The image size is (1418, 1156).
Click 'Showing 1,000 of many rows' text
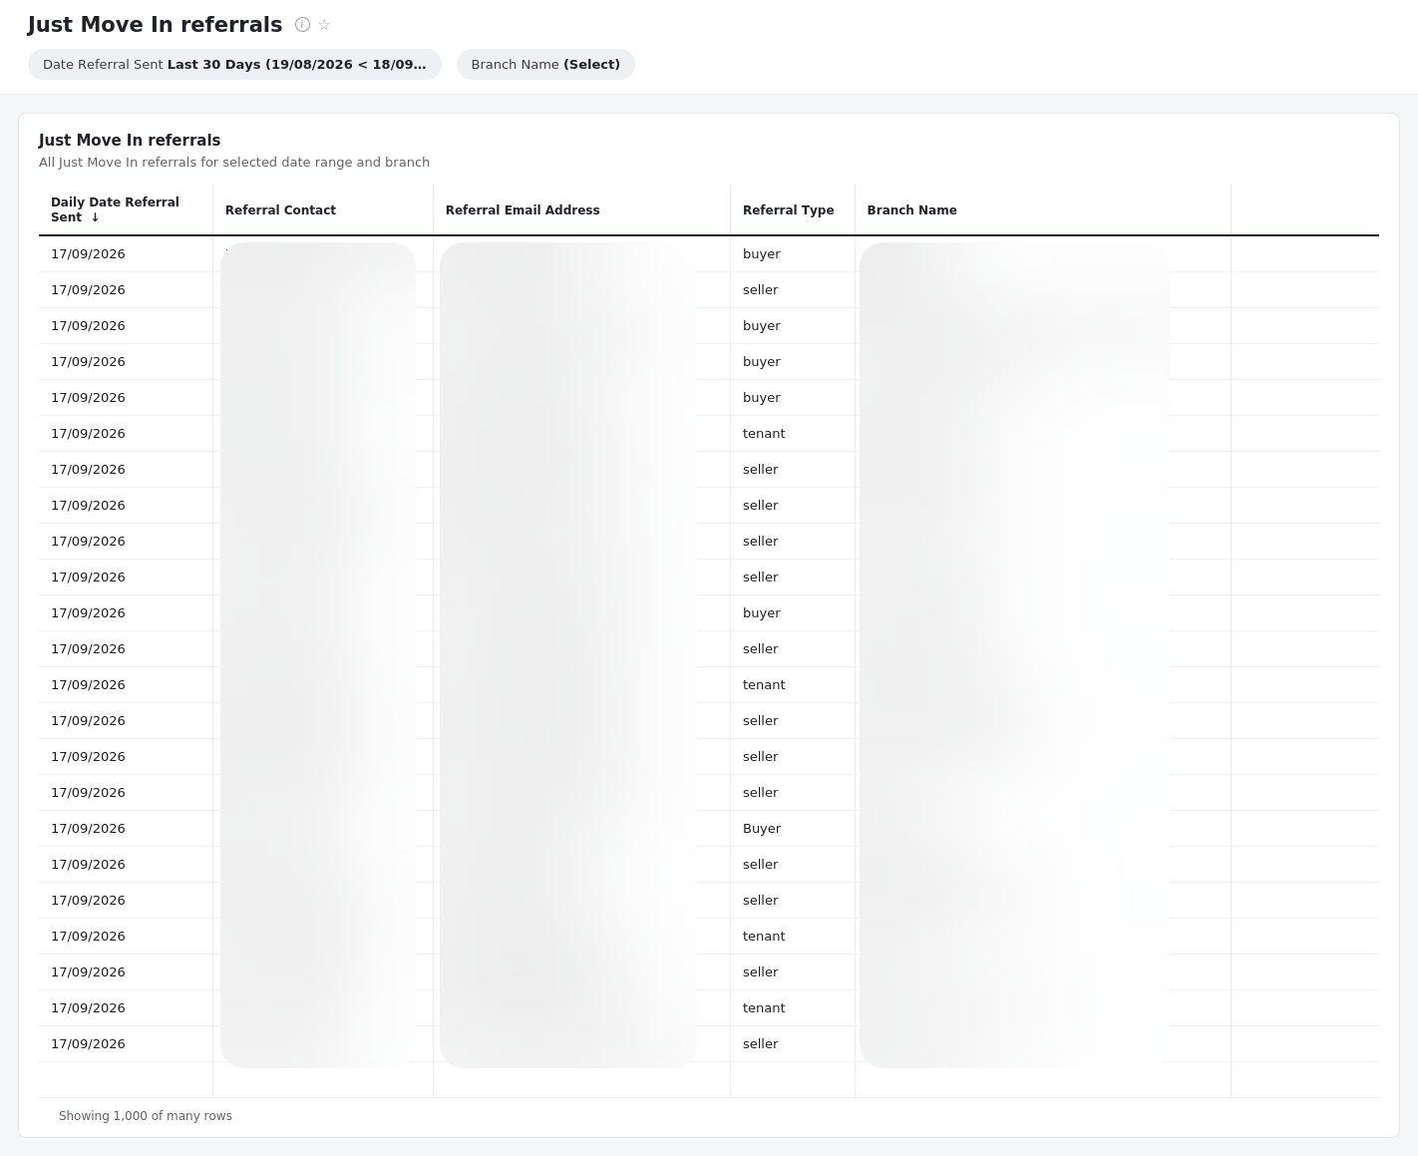click(146, 1115)
